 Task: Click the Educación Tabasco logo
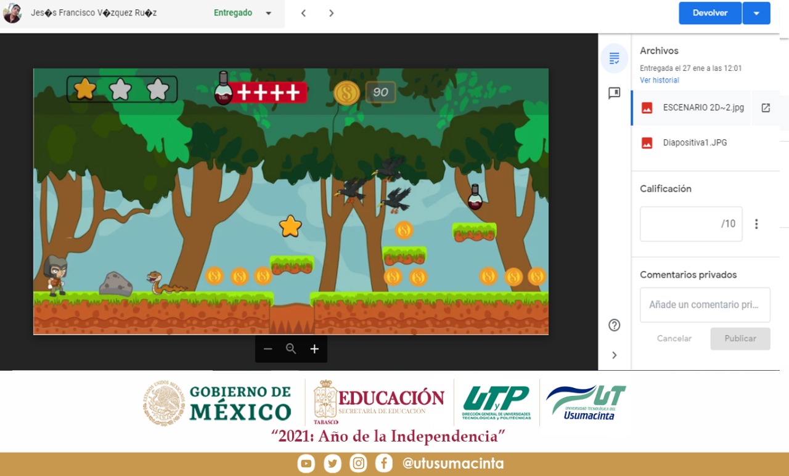(378, 402)
